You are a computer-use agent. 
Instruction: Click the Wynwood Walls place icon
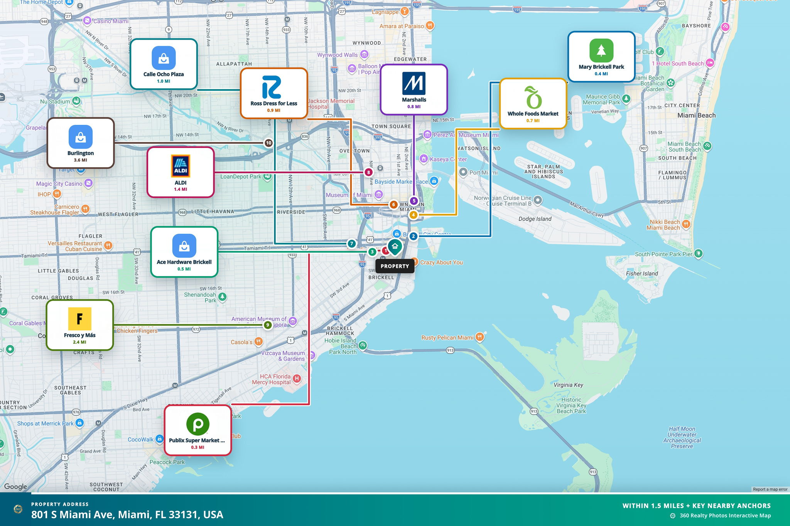[x=364, y=54]
